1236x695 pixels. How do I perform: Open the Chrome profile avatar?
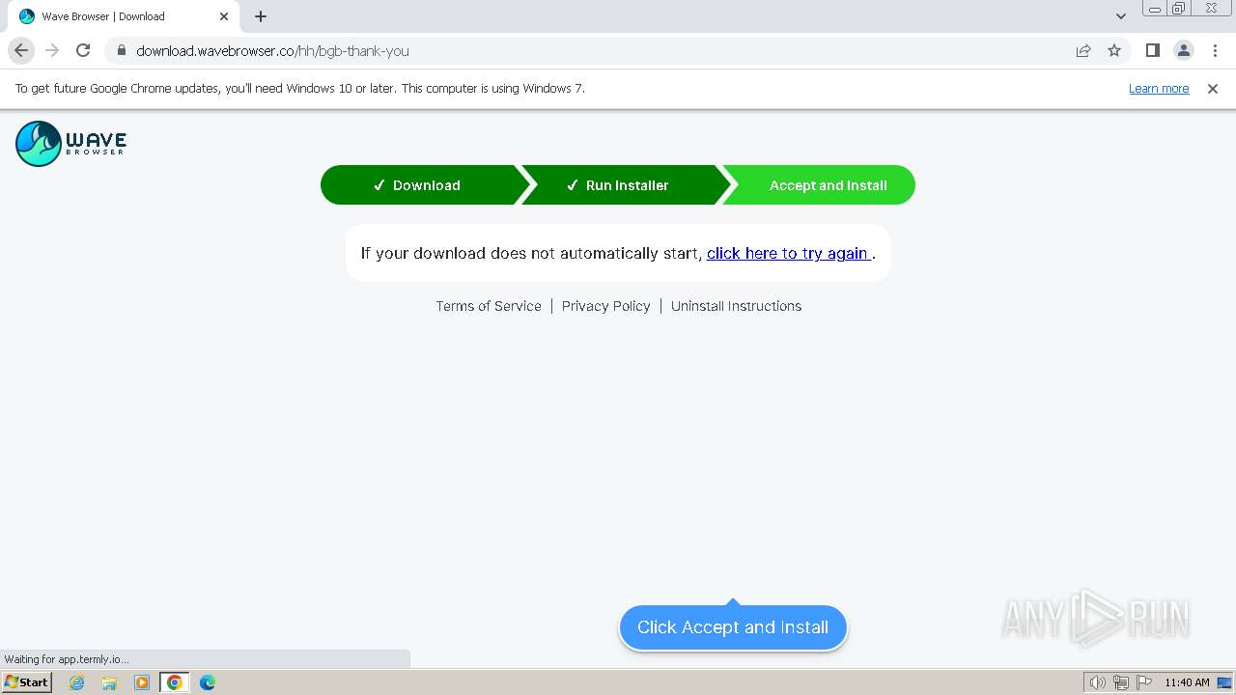[1183, 50]
